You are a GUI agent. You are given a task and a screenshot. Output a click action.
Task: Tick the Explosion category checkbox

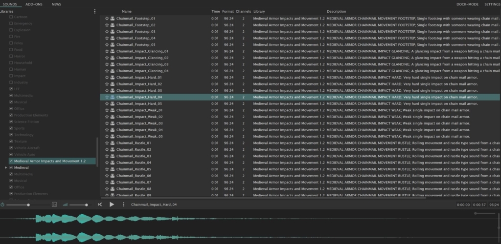(x=11, y=30)
